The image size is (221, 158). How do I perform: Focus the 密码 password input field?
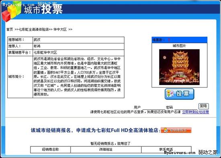[x=186, y=107]
